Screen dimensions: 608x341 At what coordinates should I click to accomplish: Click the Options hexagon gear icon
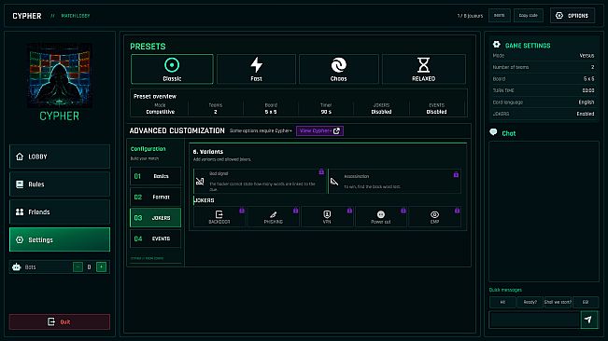(x=559, y=16)
